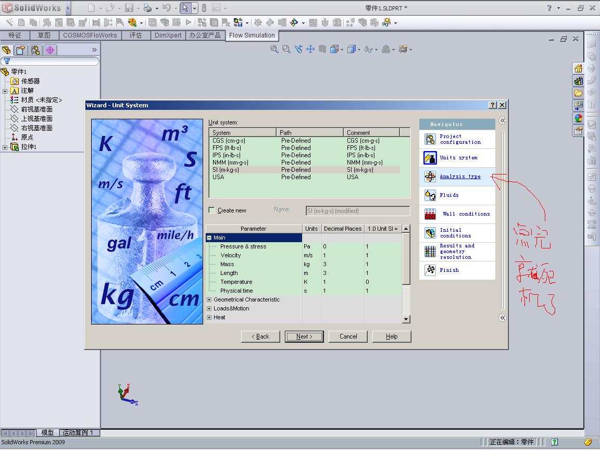Click the Units system navigator icon

pos(430,158)
